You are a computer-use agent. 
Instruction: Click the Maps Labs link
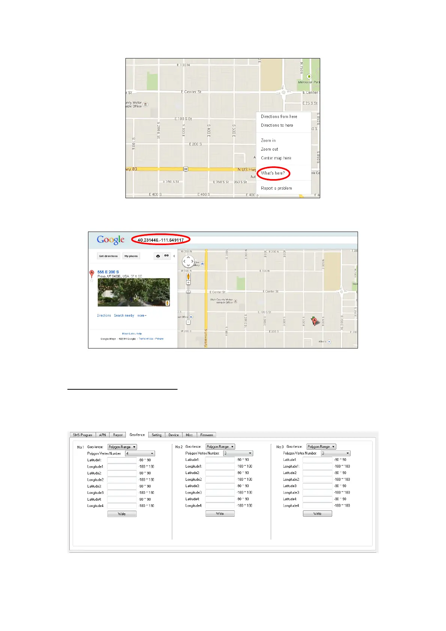[128, 333]
